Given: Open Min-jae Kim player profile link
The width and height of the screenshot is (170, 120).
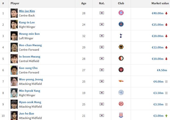Looking at the screenshot, I should tap(27, 11).
